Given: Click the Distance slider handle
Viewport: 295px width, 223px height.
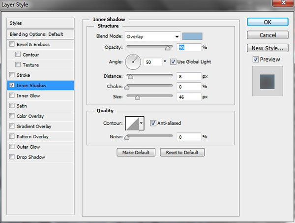Looking at the screenshot, I should [130, 77].
